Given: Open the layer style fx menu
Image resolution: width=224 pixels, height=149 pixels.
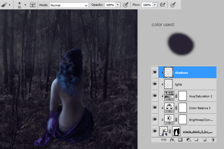Looking at the screenshot, I should click(172, 140).
